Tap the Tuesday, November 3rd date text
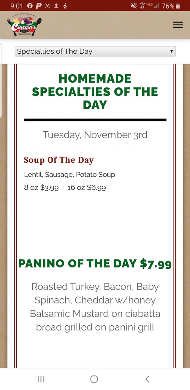 point(95,135)
